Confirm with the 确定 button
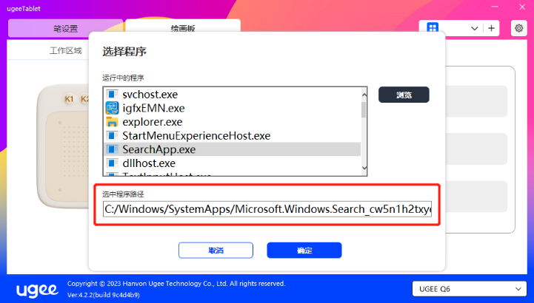Screen dimensions: 534x303 (x=304, y=251)
